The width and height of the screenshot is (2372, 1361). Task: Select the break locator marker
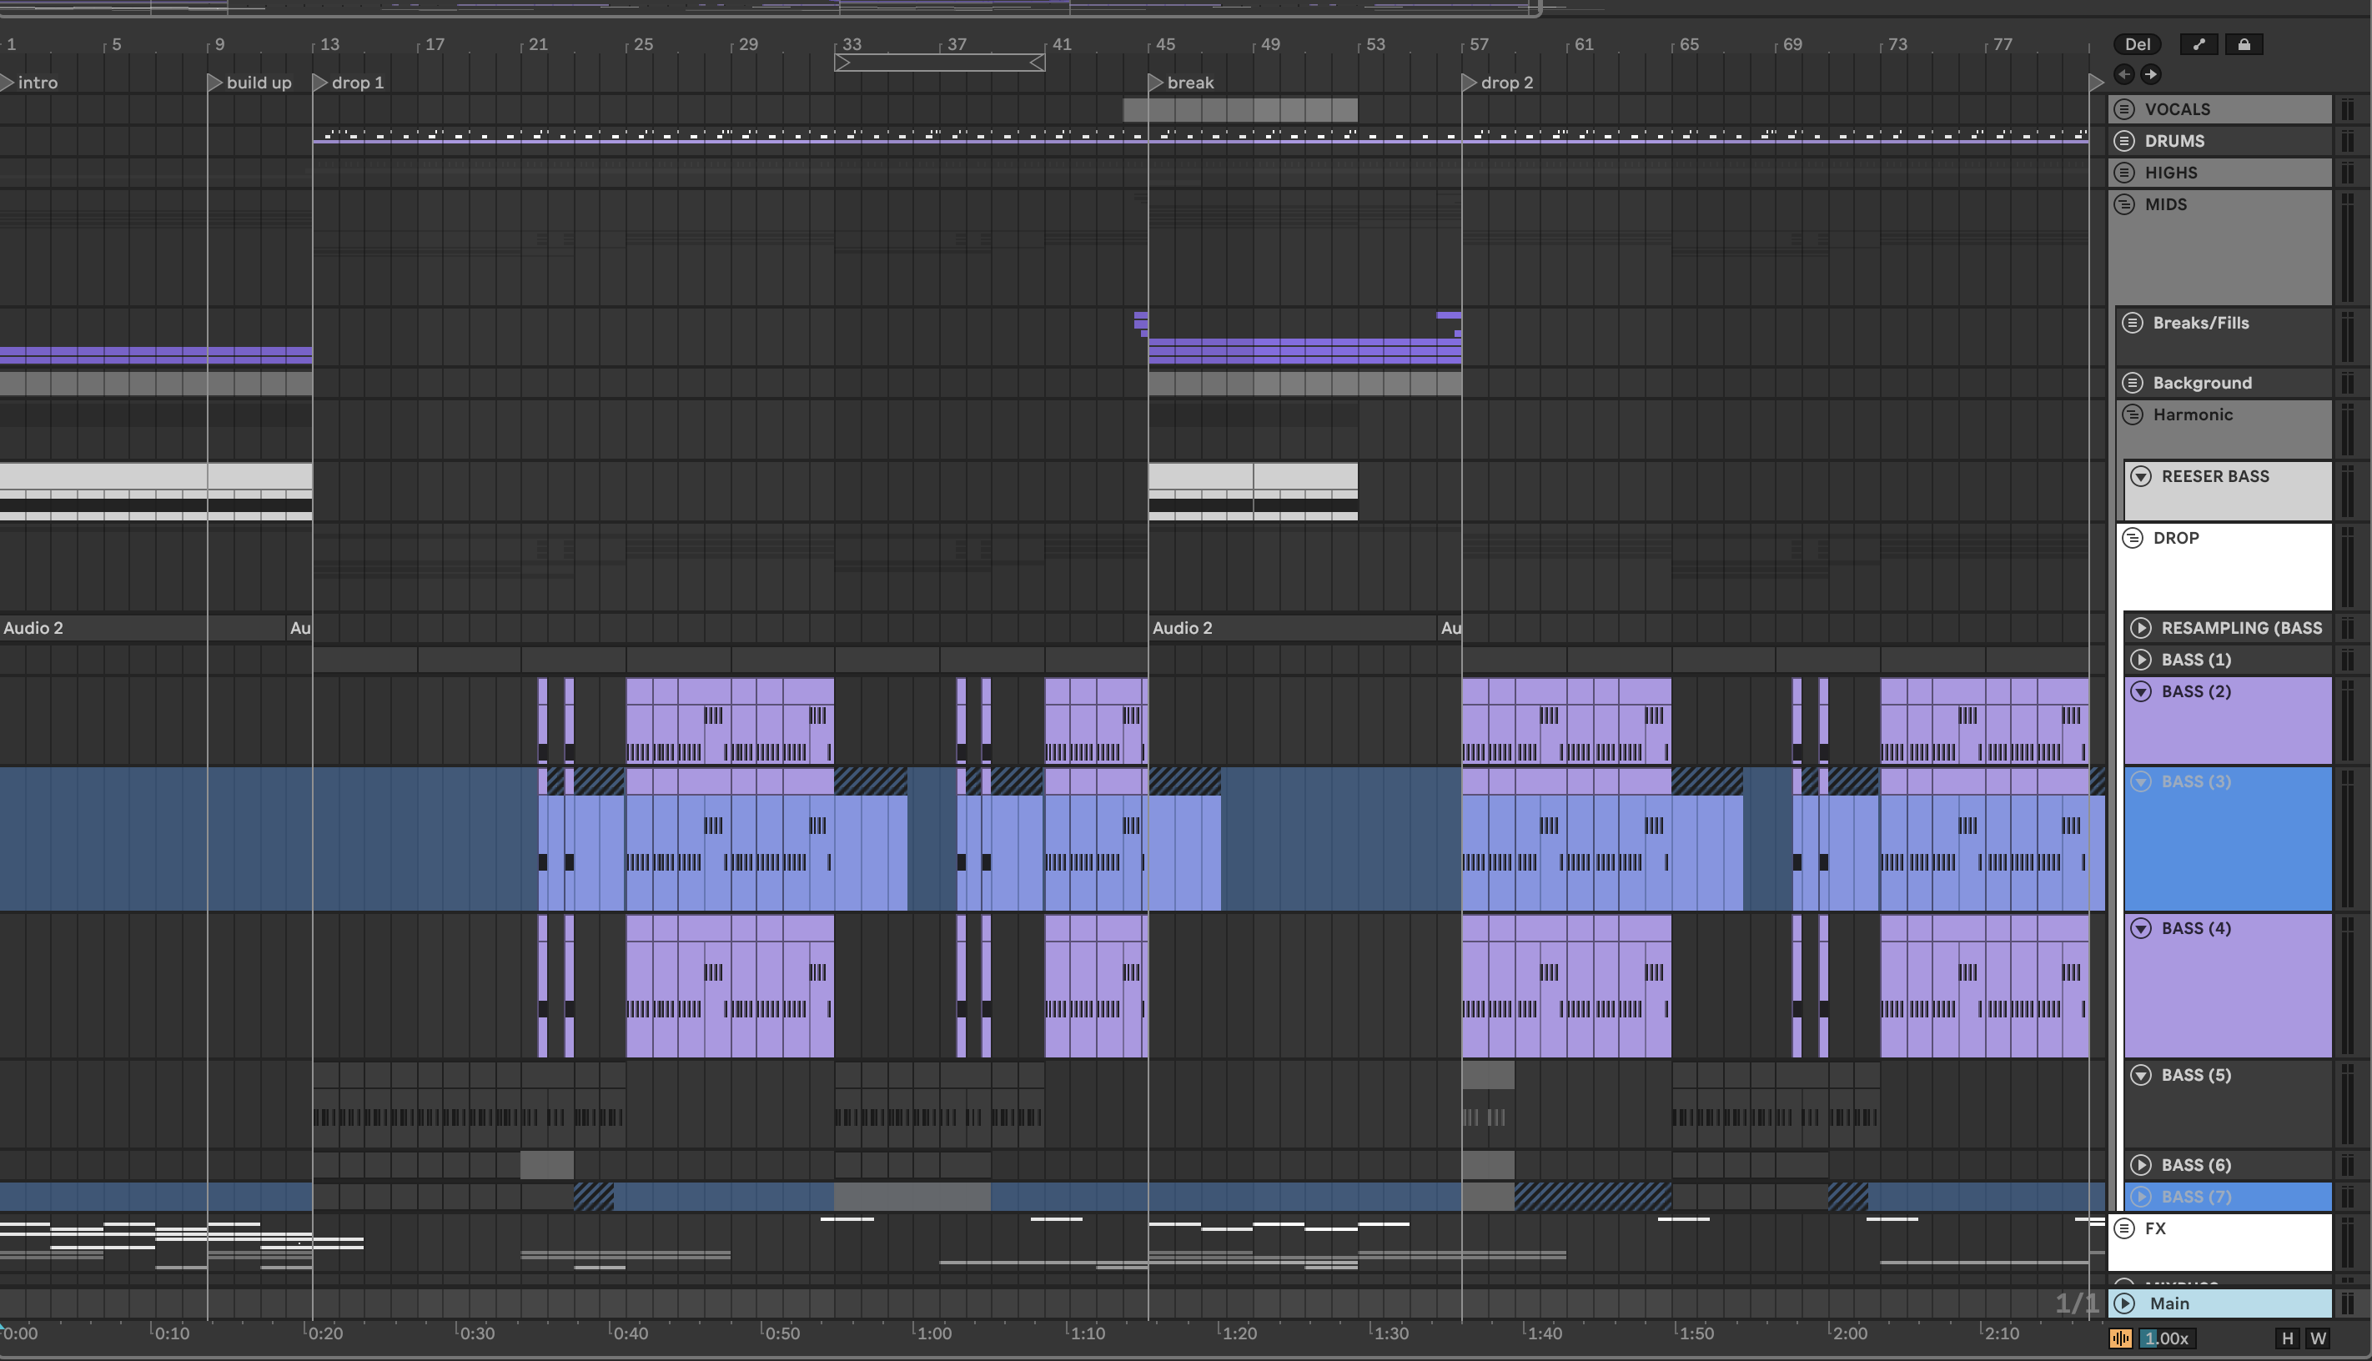tap(1181, 83)
